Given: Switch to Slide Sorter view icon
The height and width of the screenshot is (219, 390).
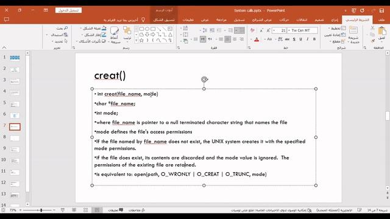Looking at the screenshot, I should 85,210.
